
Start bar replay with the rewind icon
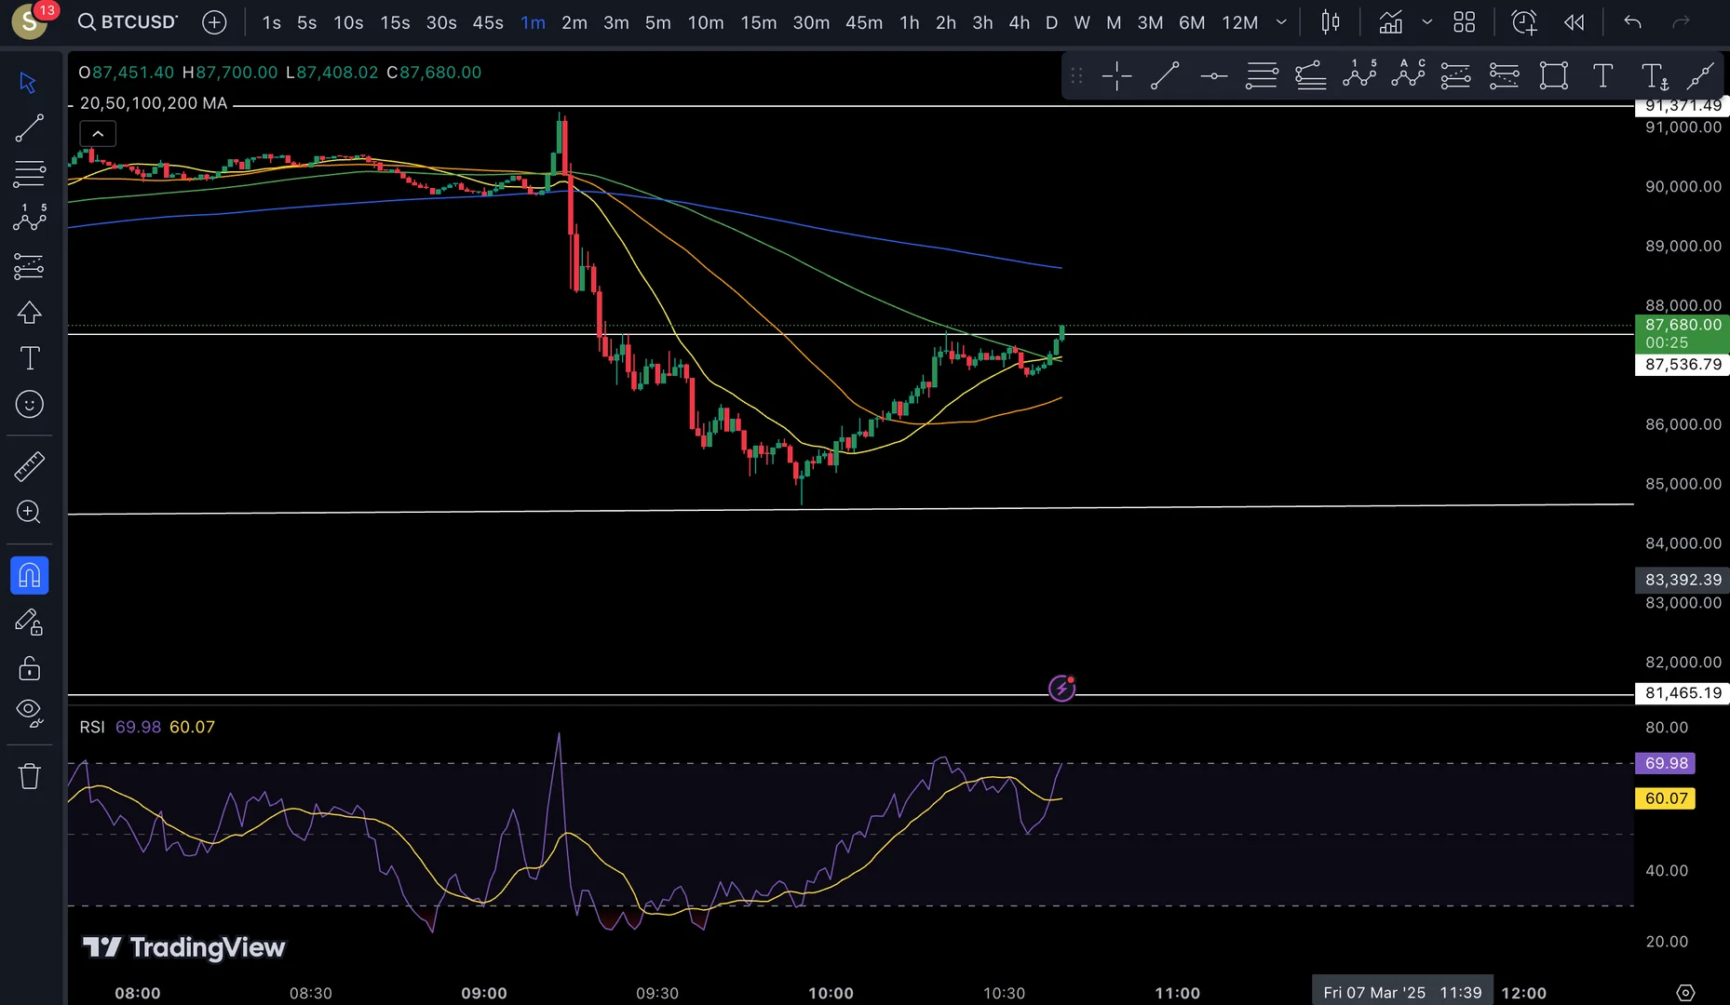(1574, 22)
